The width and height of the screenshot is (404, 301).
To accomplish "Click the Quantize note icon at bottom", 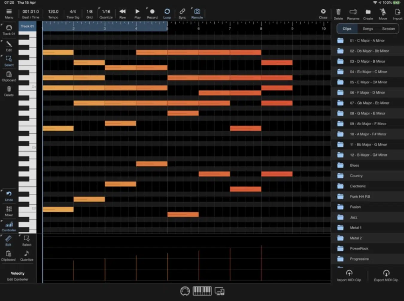I will pos(27,256).
